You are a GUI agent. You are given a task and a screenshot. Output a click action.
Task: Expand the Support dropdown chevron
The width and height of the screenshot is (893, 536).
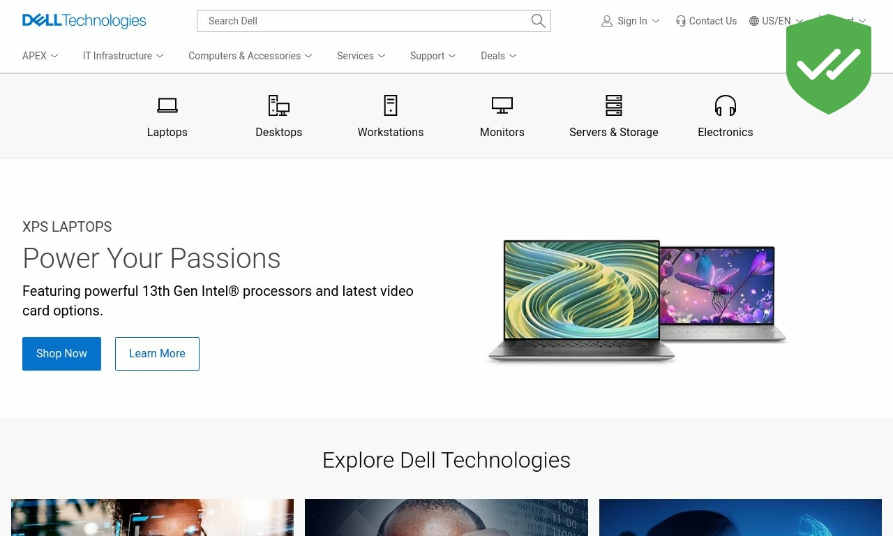point(452,56)
